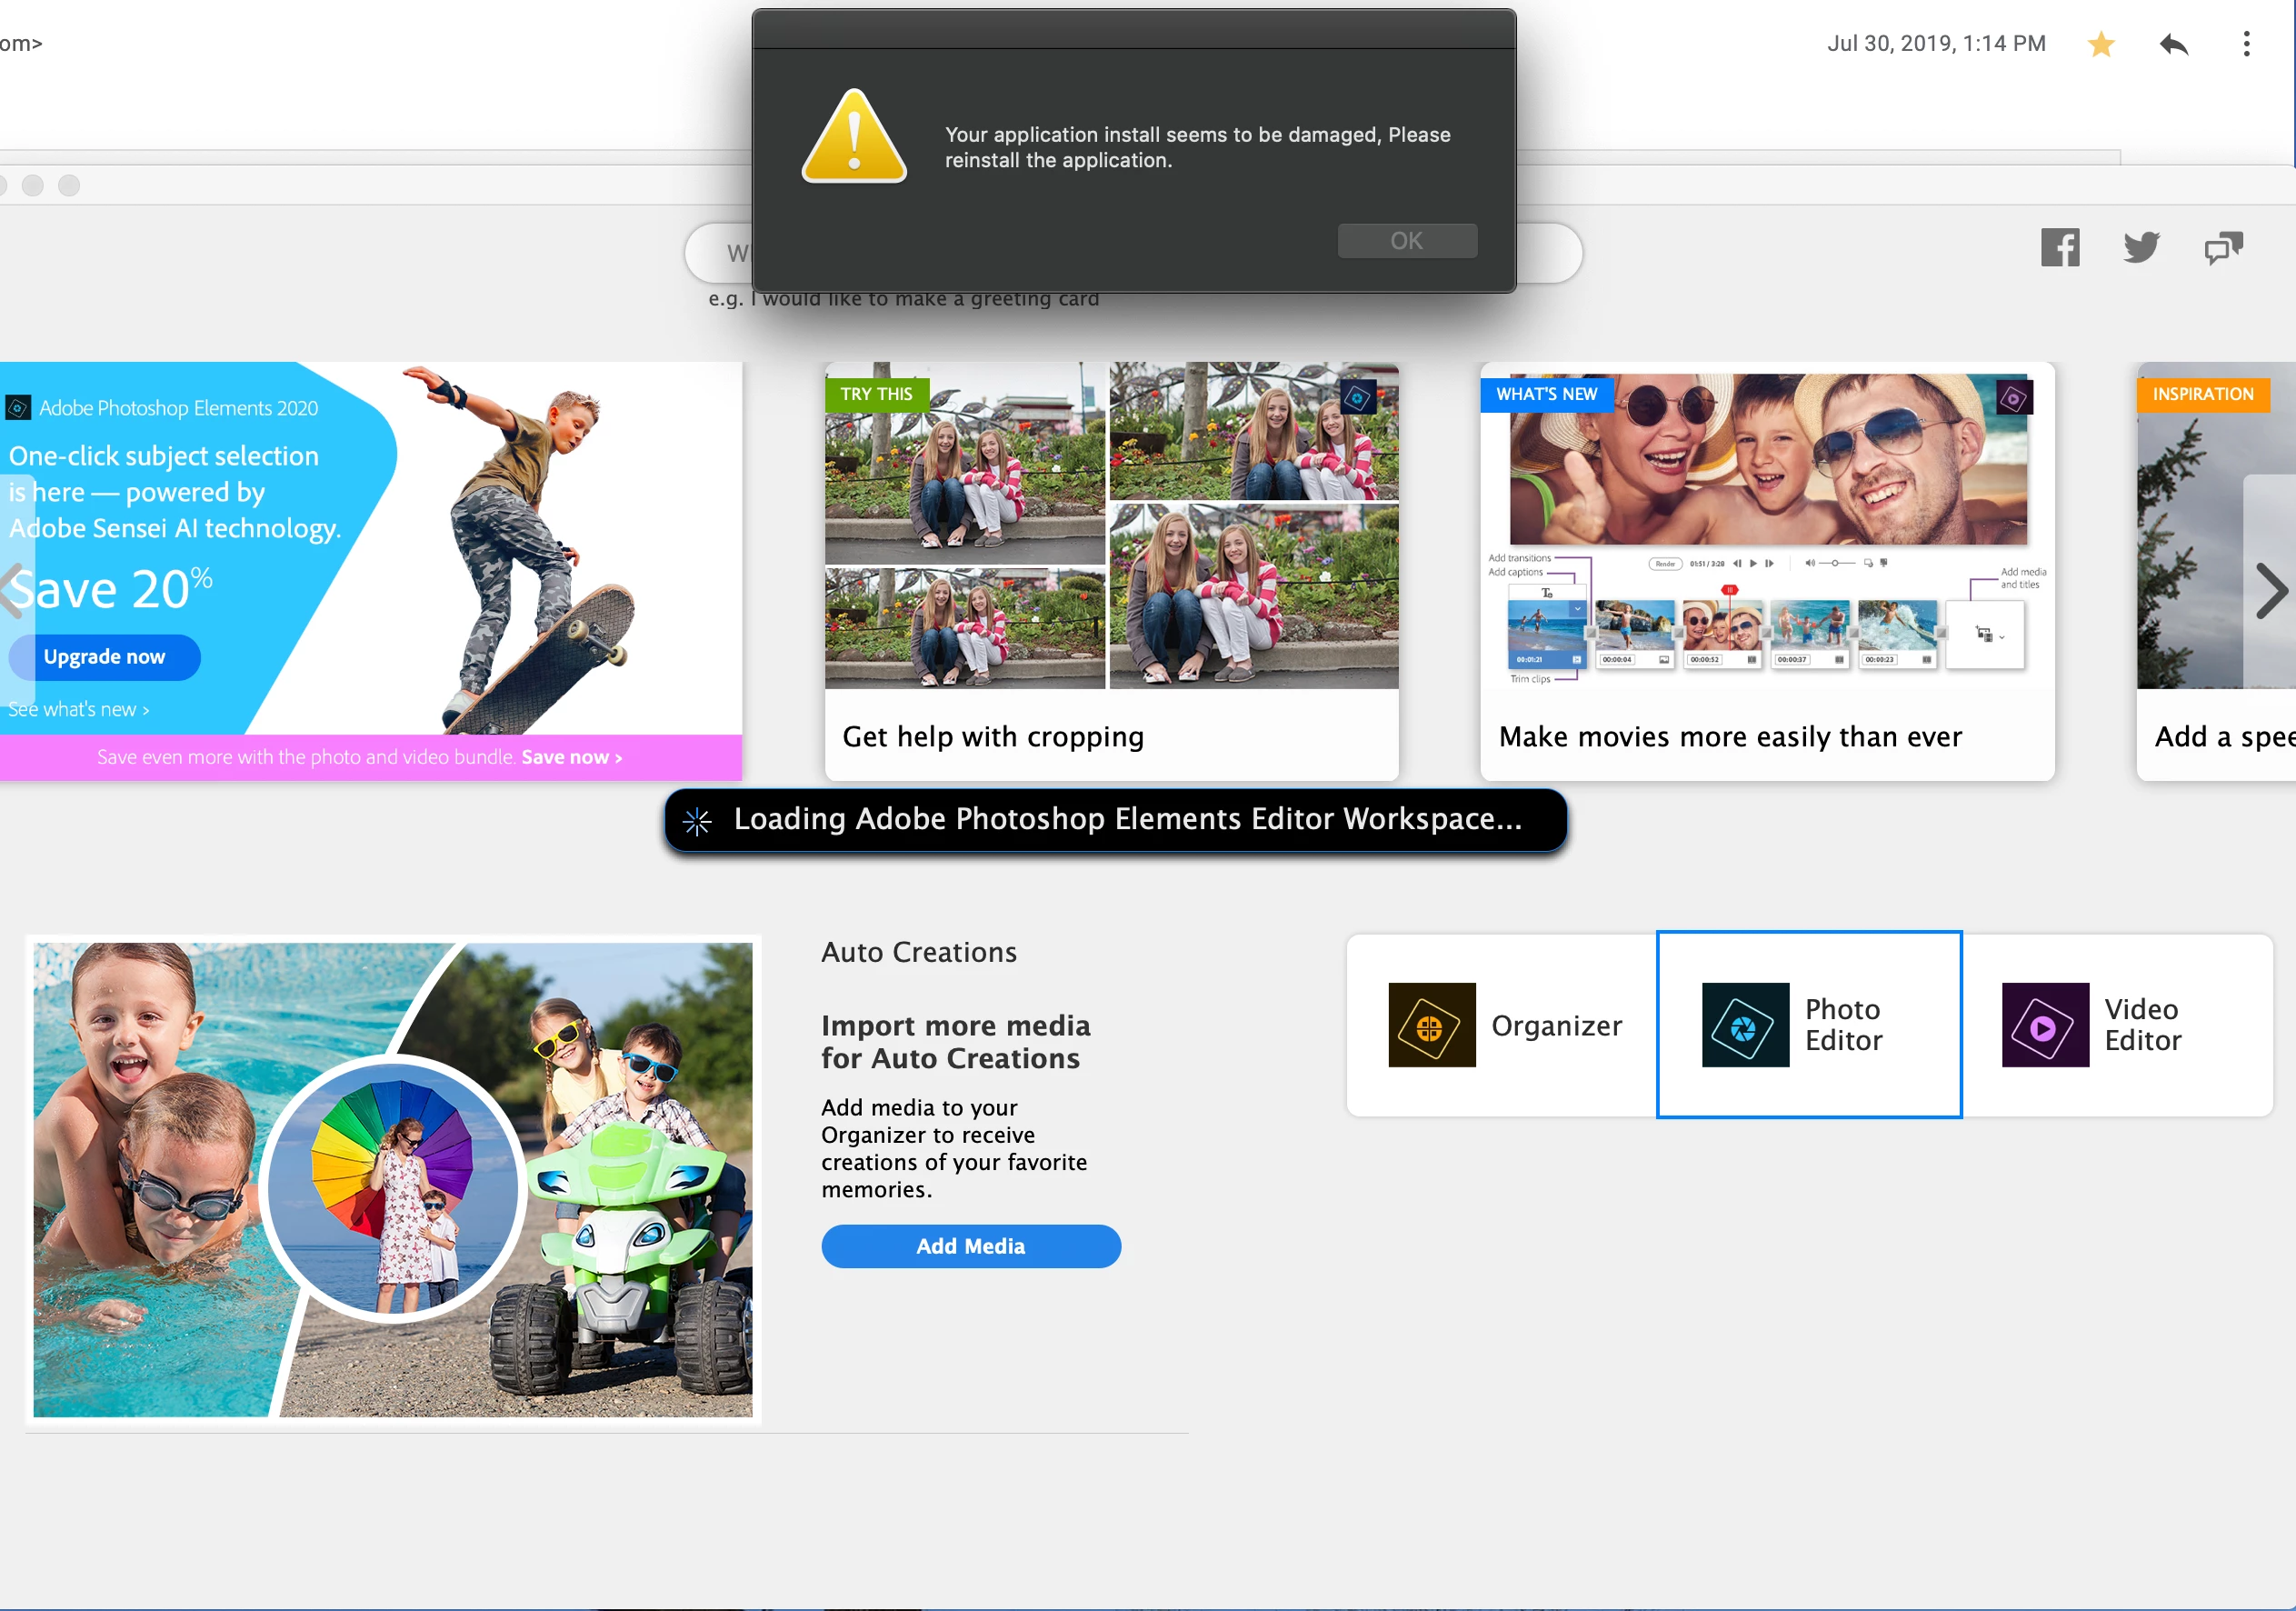Launch the Video Editor icon
The image size is (2296, 1611).
pyautogui.click(x=2044, y=1025)
